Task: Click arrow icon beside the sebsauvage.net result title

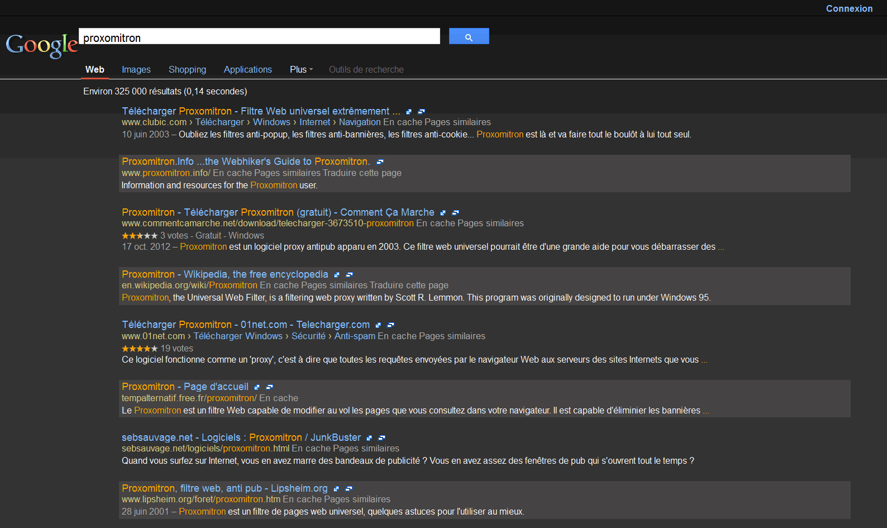Action: [x=369, y=438]
